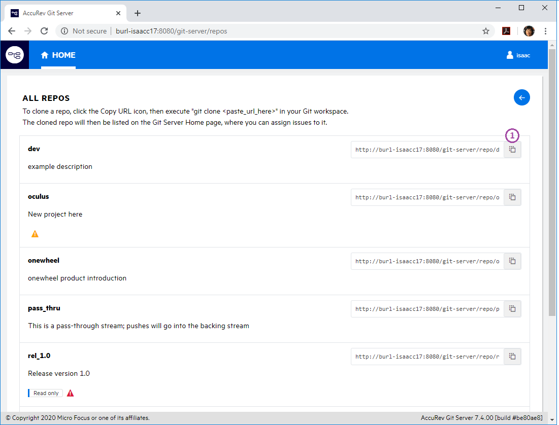Open the Chrome three-dot menu

pyautogui.click(x=546, y=31)
